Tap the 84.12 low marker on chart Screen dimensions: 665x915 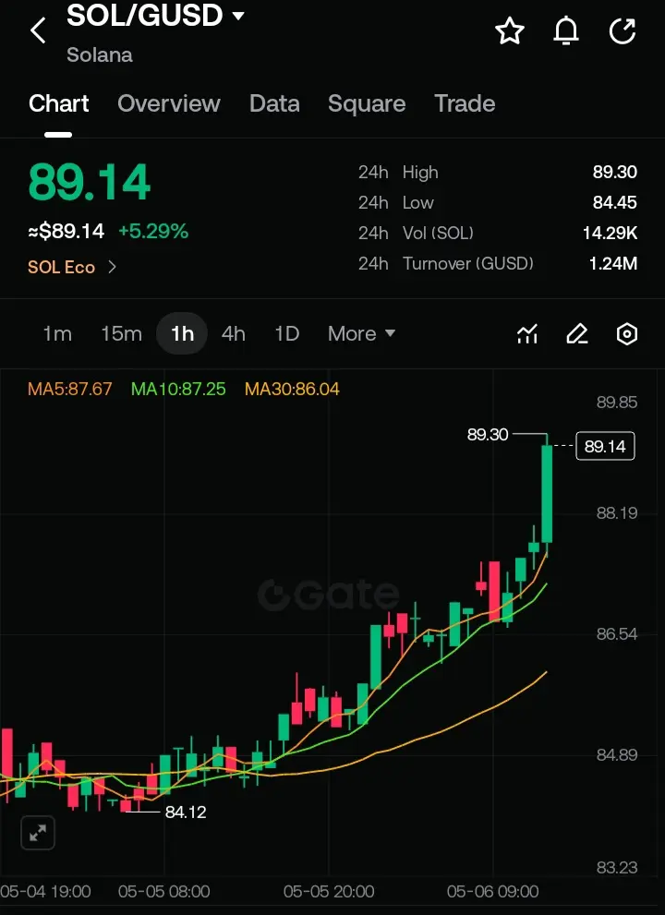pos(186,813)
